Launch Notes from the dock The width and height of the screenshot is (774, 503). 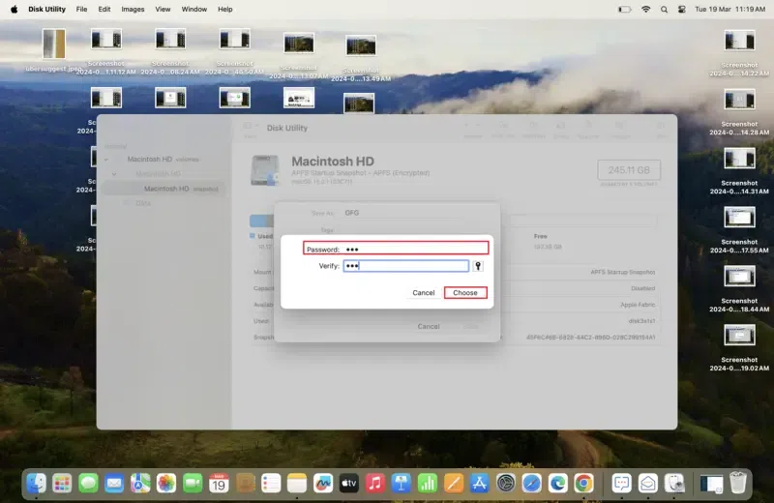[297, 484]
